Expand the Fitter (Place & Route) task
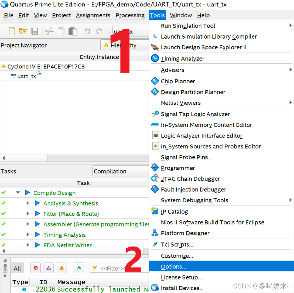Image resolution: width=294 pixels, height=293 pixels. pyautogui.click(x=28, y=214)
